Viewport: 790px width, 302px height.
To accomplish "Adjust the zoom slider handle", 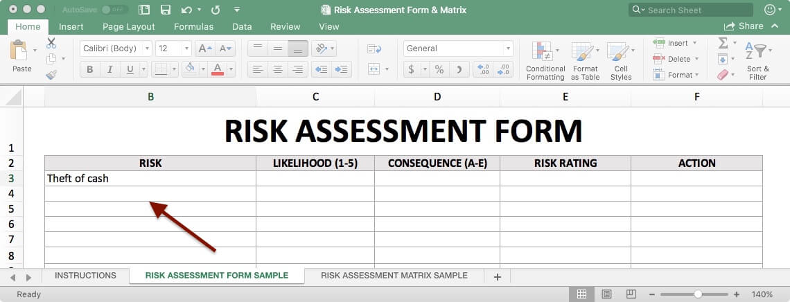I will click(x=698, y=294).
